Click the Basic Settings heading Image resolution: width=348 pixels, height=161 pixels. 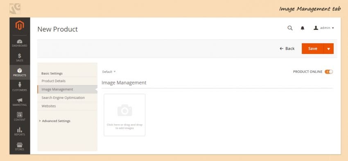pos(52,73)
